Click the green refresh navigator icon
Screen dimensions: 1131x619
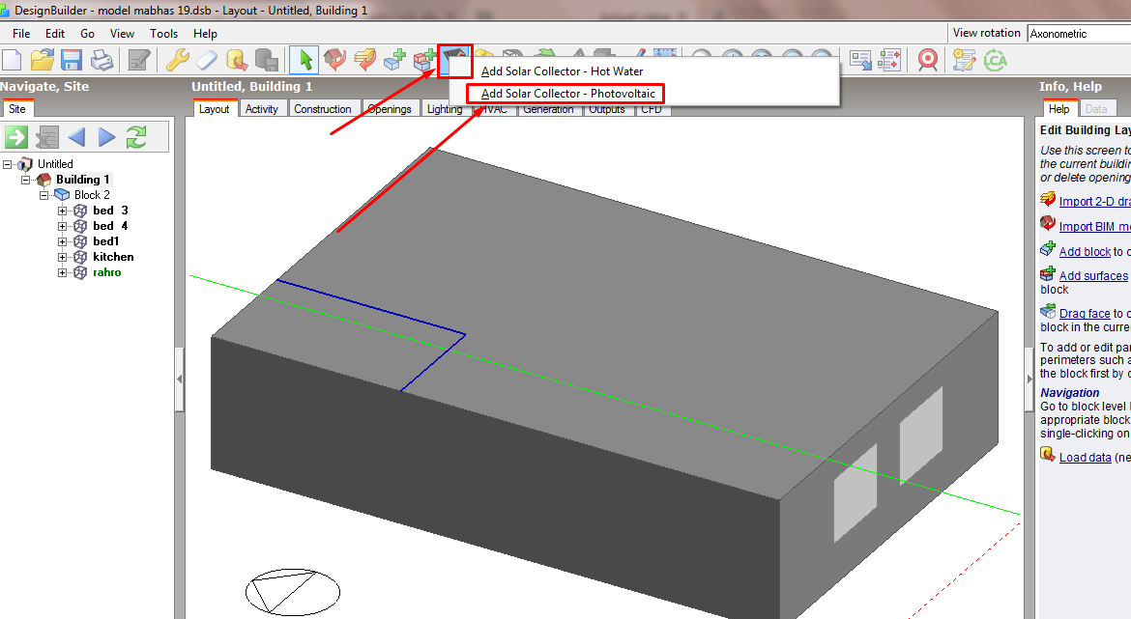pyautogui.click(x=136, y=136)
